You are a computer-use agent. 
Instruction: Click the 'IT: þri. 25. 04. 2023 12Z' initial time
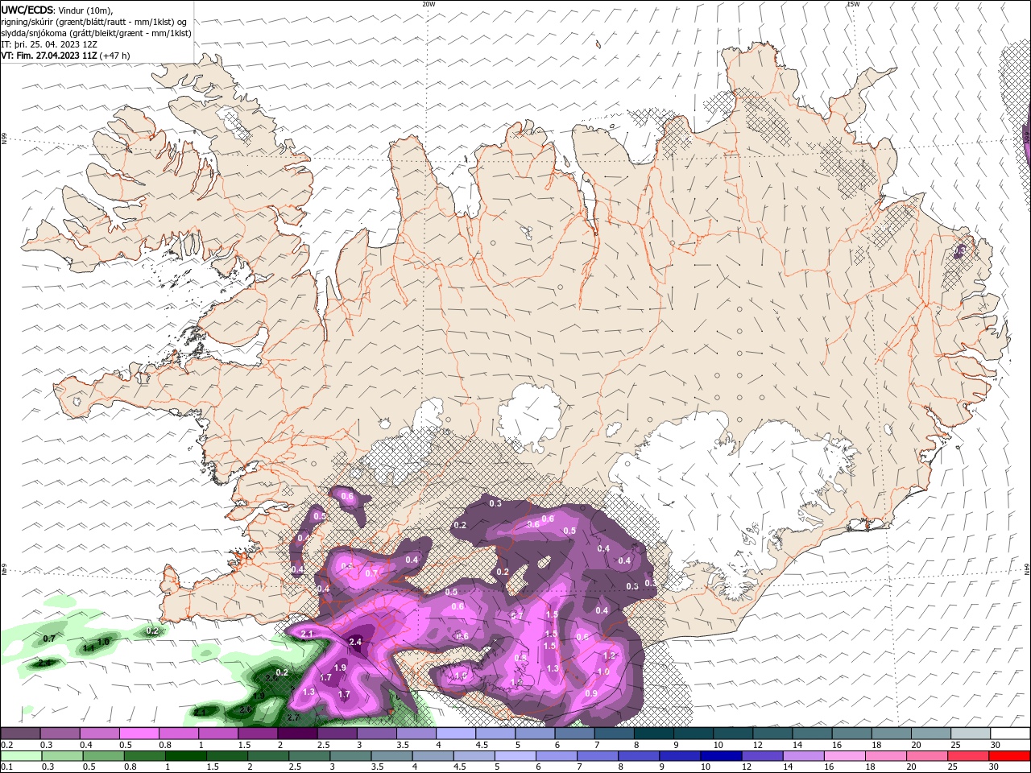[49, 44]
